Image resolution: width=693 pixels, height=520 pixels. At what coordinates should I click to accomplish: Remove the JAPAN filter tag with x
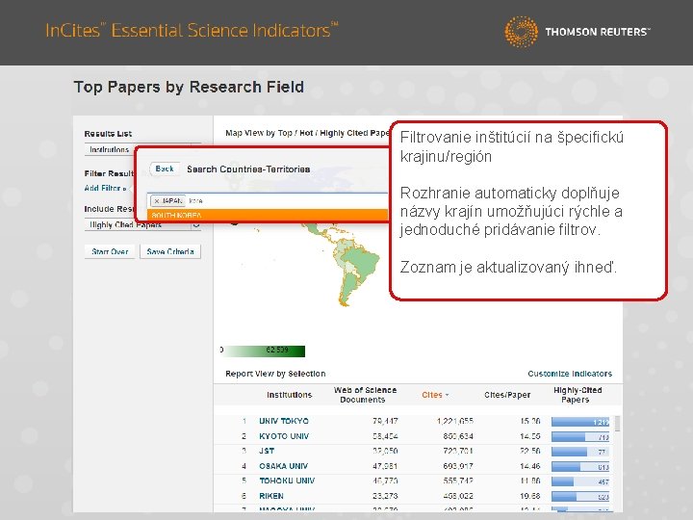tap(157, 200)
